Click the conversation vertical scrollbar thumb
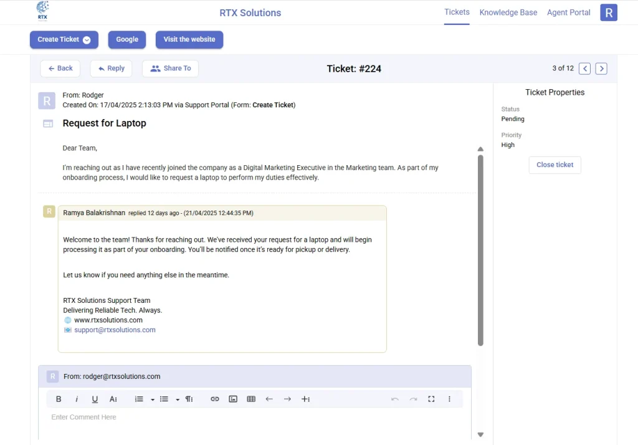 480,251
